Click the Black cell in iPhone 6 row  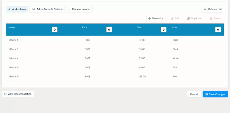click(176, 49)
